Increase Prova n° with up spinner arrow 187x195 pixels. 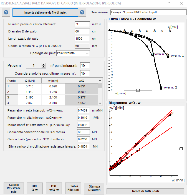click(44, 64)
